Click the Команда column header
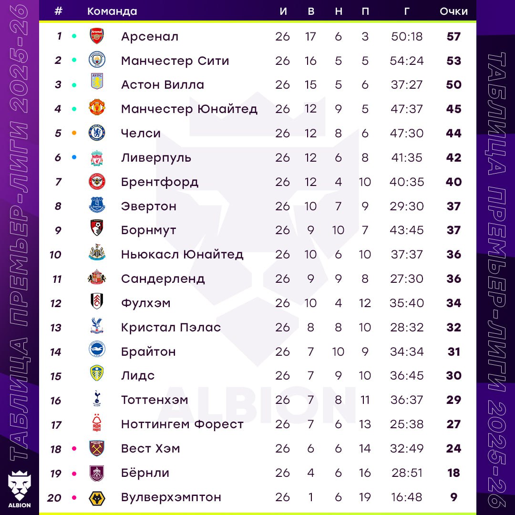The height and width of the screenshot is (515, 515). 112,11
